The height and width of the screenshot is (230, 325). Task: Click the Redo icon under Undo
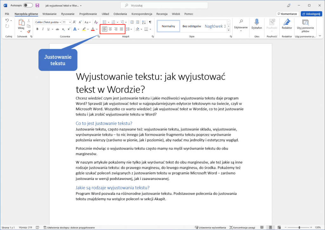pyautogui.click(x=7, y=26)
